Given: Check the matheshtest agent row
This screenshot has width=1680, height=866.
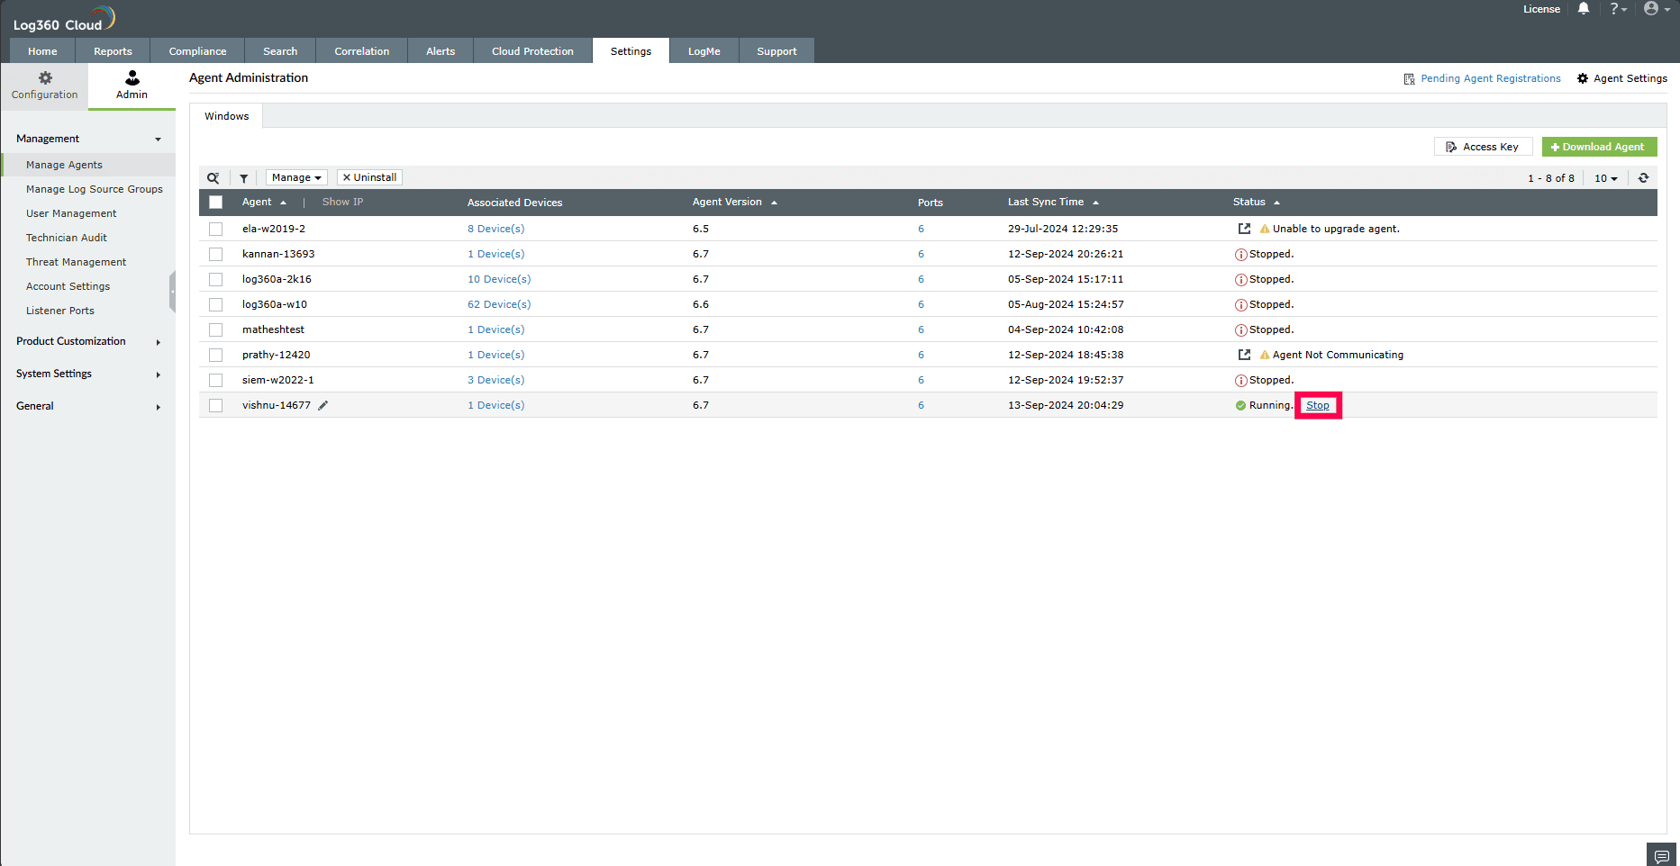Looking at the screenshot, I should (x=215, y=330).
